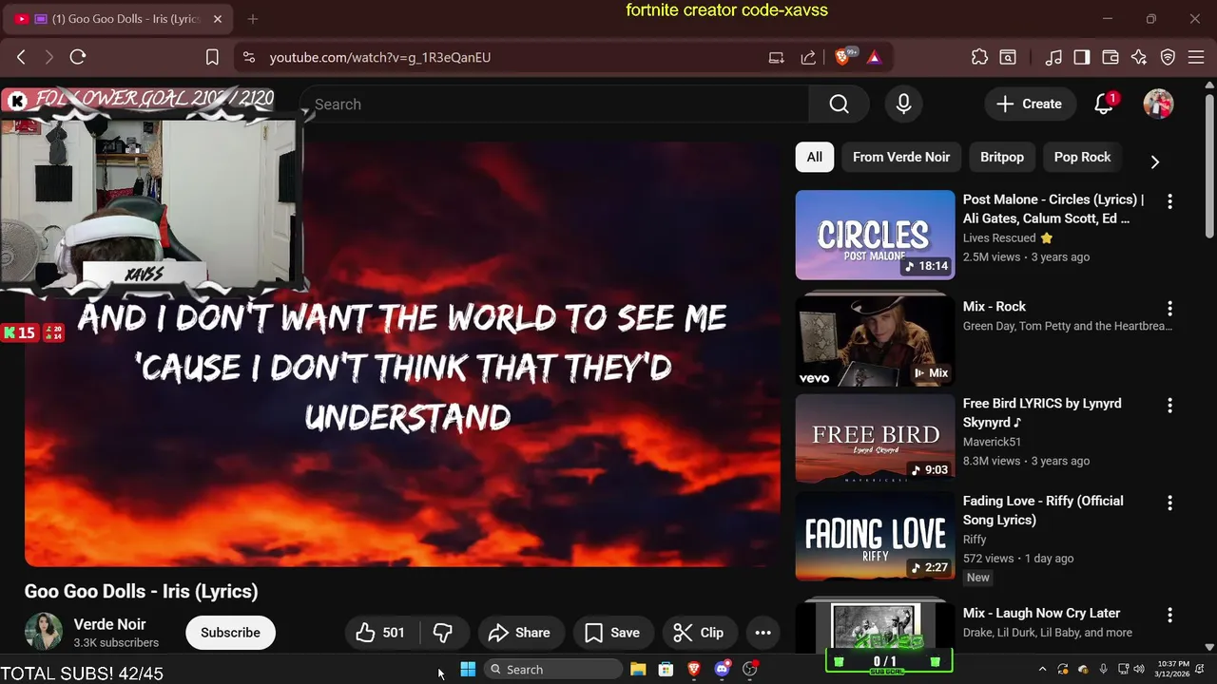
Task: Search with voice microphone button
Action: pos(904,104)
